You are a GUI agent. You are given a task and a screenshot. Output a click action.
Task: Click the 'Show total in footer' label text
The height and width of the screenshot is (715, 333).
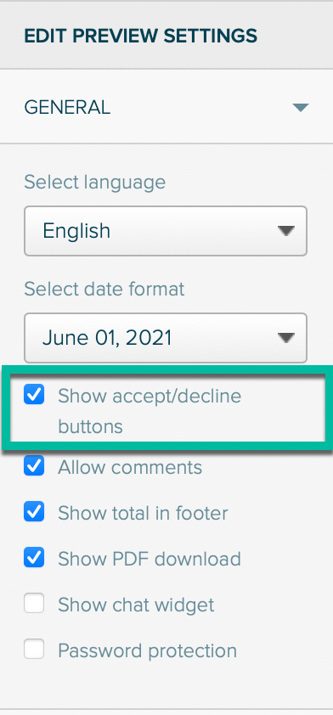(x=143, y=514)
